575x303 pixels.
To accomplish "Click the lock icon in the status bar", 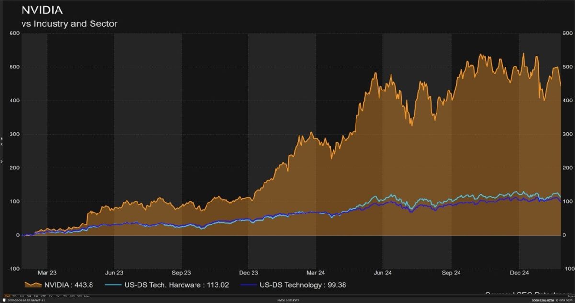I will click(x=4, y=301).
